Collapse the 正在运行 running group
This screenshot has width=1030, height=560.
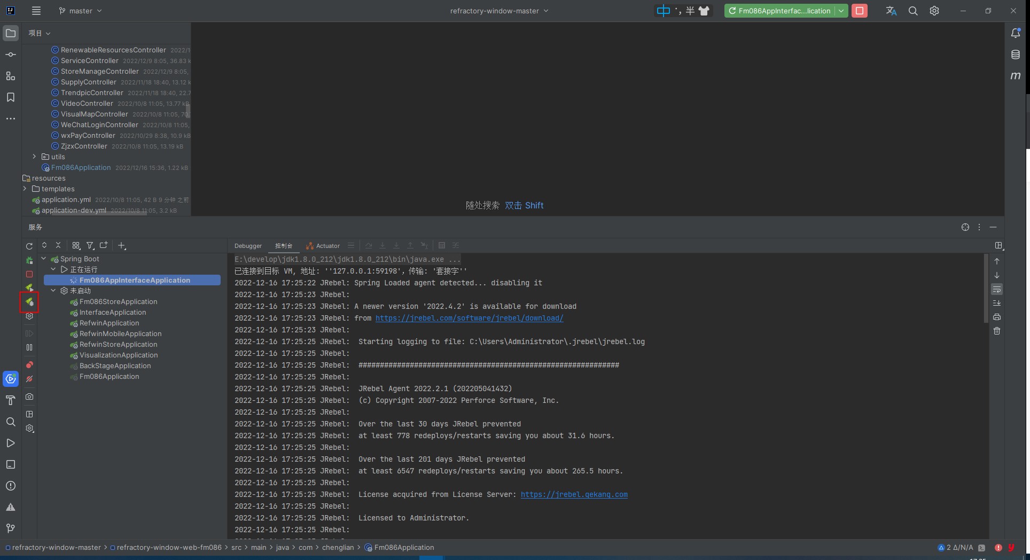(53, 269)
